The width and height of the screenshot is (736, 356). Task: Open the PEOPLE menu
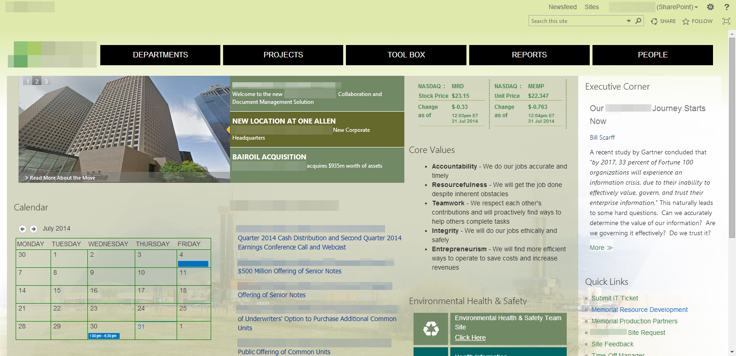tap(653, 55)
